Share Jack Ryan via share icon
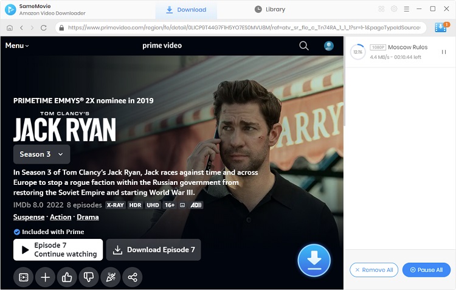The height and width of the screenshot is (290, 456). point(133,277)
